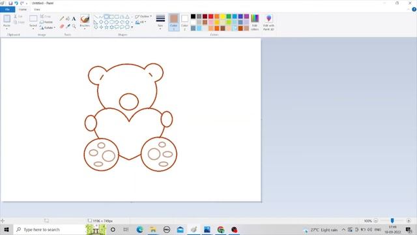Collapse the ribbon with the chevron
Viewport: 417px width, 235px height.
[x=409, y=9]
